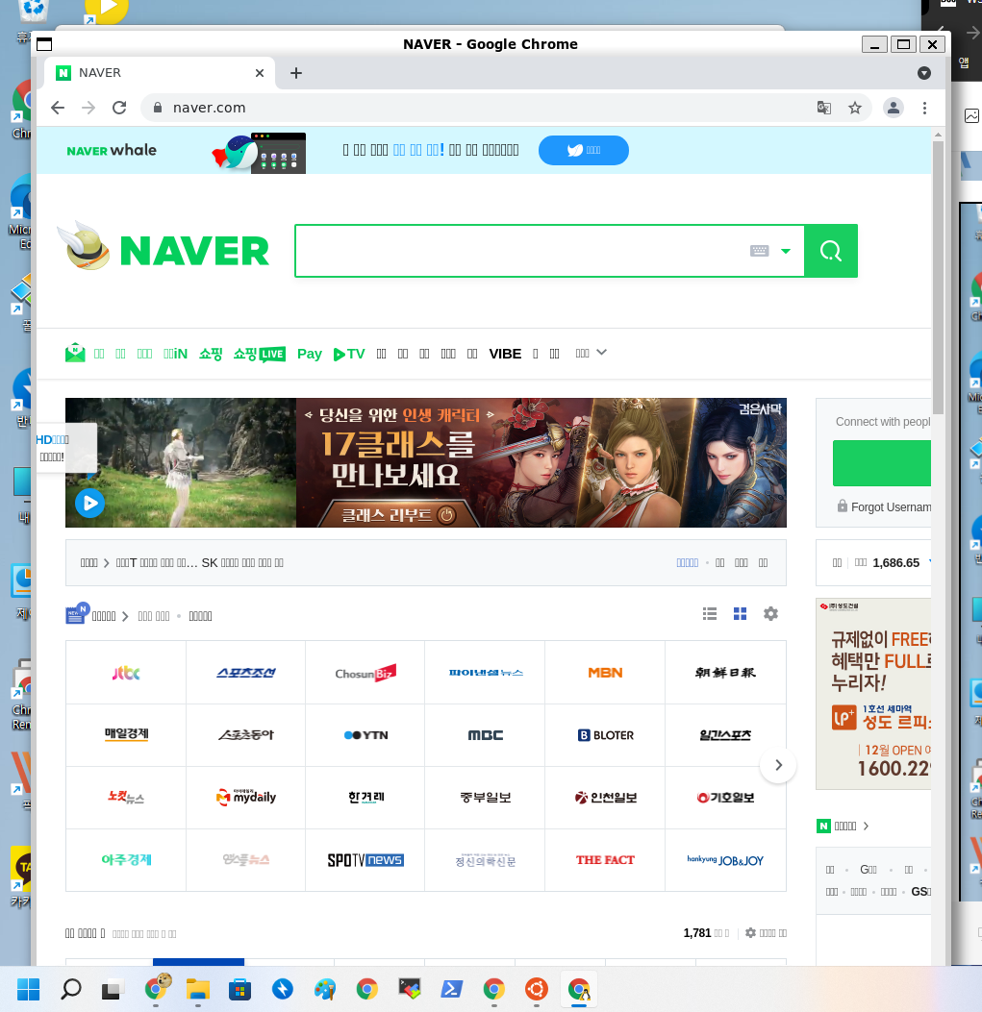Click the 클래스 리부트 banner button

[x=398, y=515]
